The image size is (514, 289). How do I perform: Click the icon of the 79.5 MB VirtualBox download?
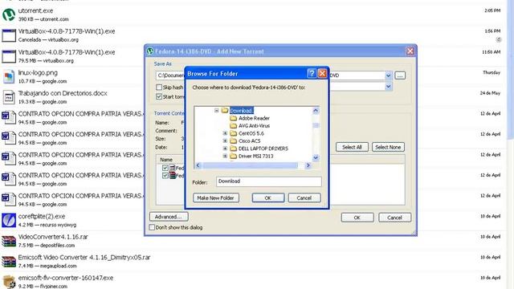pyautogui.click(x=9, y=56)
